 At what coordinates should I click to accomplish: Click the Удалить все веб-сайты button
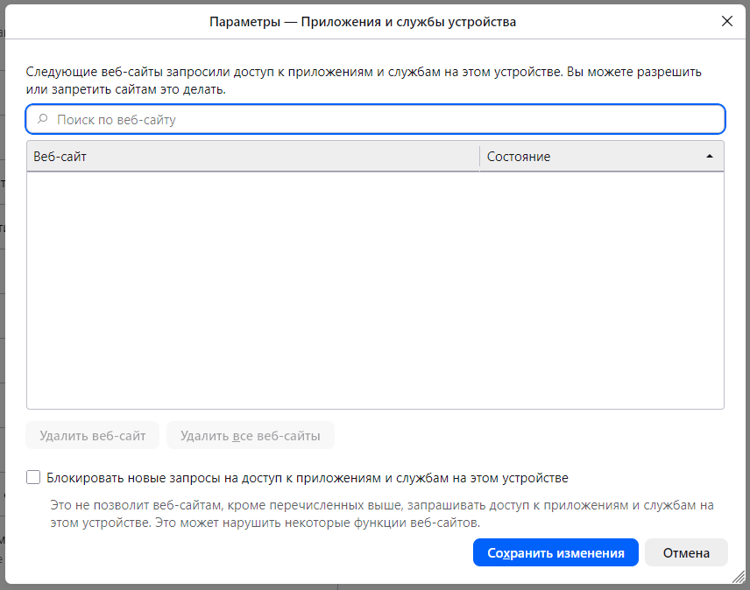point(251,435)
